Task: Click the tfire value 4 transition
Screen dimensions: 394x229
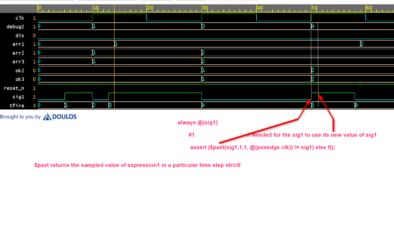Action: pos(202,105)
